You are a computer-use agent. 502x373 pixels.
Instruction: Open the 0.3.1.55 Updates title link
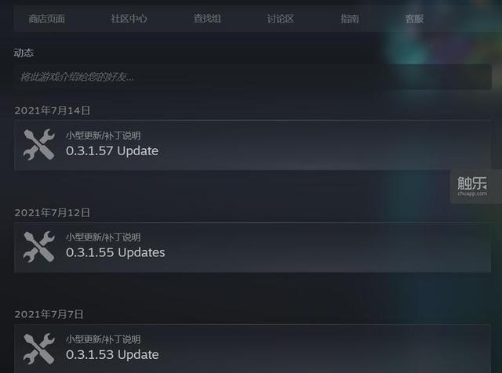click(115, 253)
